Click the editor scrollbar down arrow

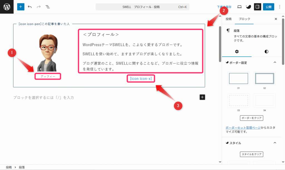click(220, 162)
